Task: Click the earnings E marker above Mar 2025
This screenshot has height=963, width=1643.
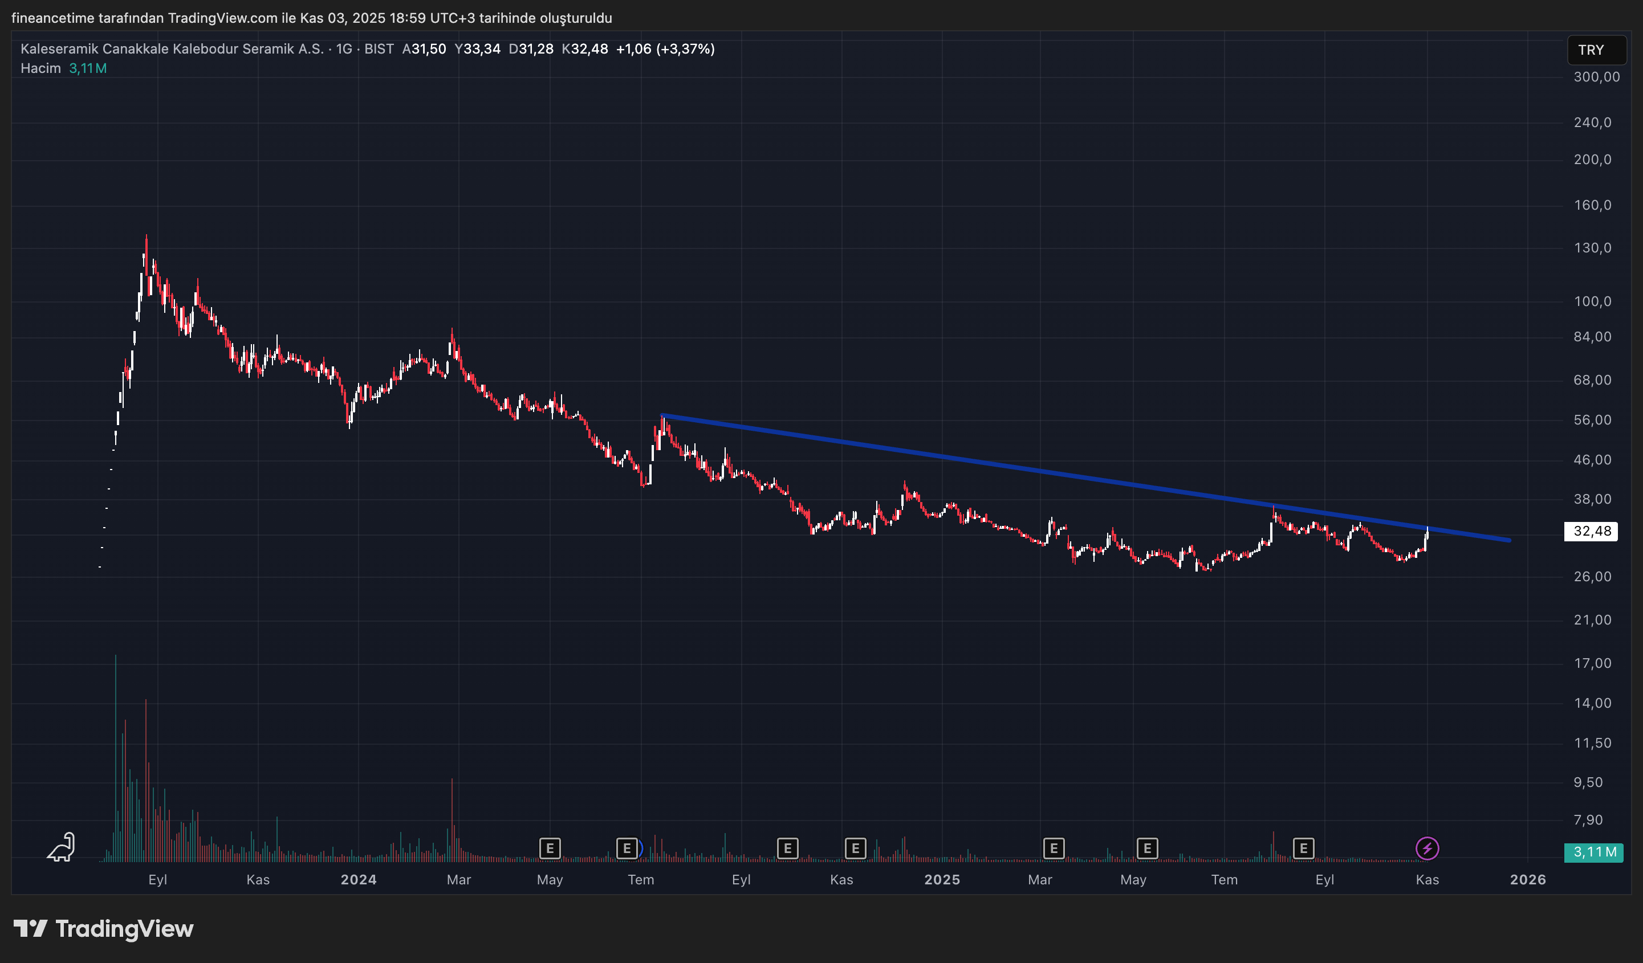Action: click(1054, 848)
